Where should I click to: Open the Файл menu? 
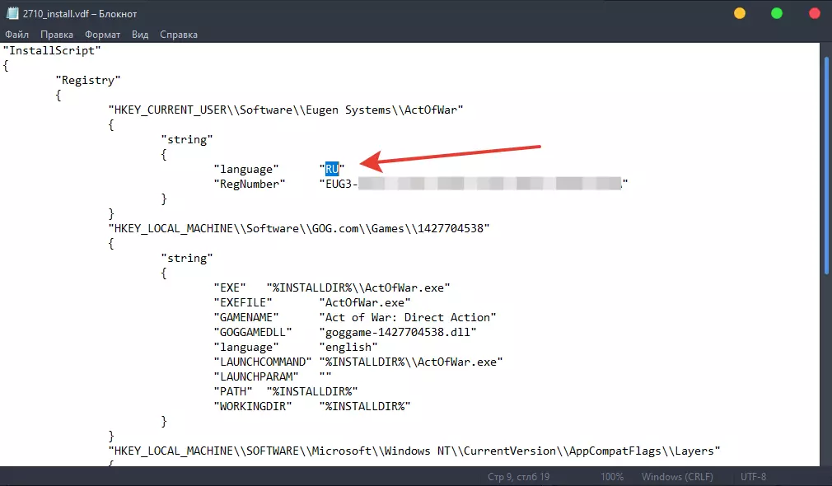(17, 35)
